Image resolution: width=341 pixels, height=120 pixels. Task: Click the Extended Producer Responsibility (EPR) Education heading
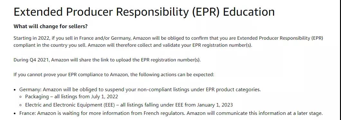point(144,12)
